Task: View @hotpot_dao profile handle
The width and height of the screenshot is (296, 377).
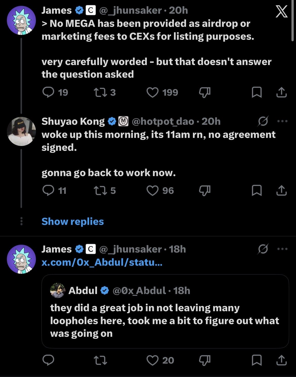Action: (163, 121)
